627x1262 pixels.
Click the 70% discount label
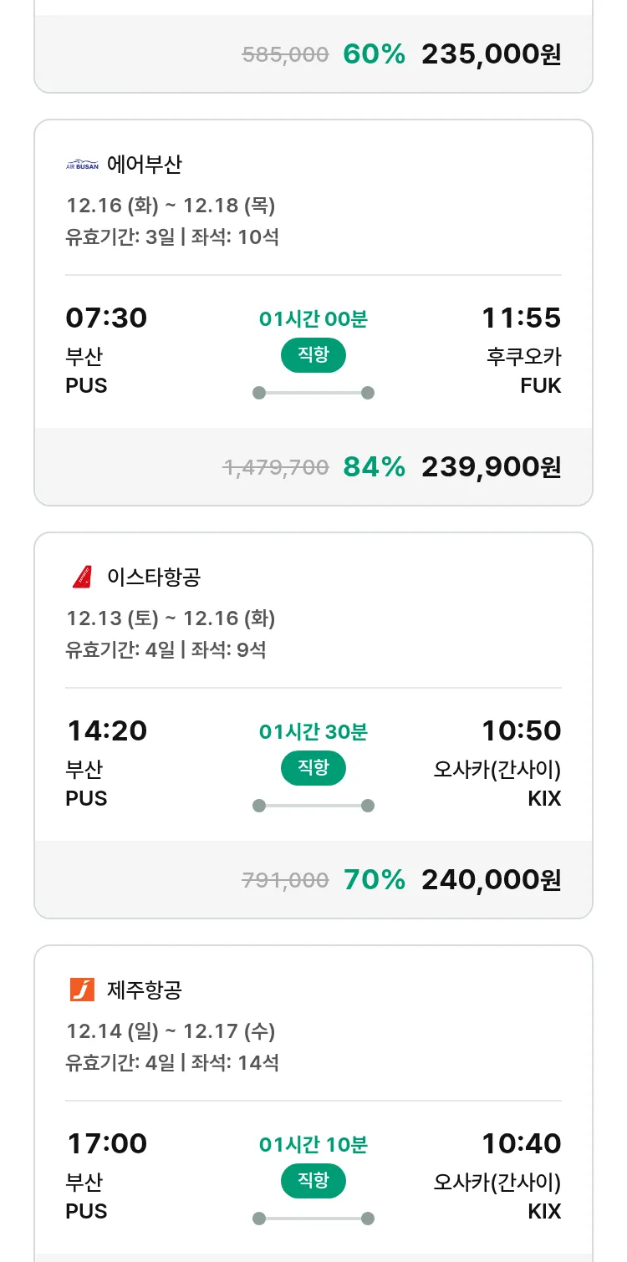(x=374, y=880)
